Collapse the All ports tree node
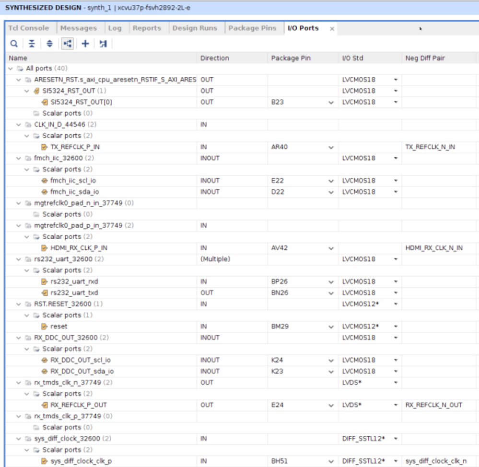479x467 pixels. [x=11, y=69]
